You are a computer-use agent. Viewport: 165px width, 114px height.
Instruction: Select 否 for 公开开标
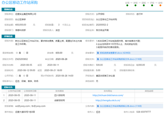click(x=24, y=76)
